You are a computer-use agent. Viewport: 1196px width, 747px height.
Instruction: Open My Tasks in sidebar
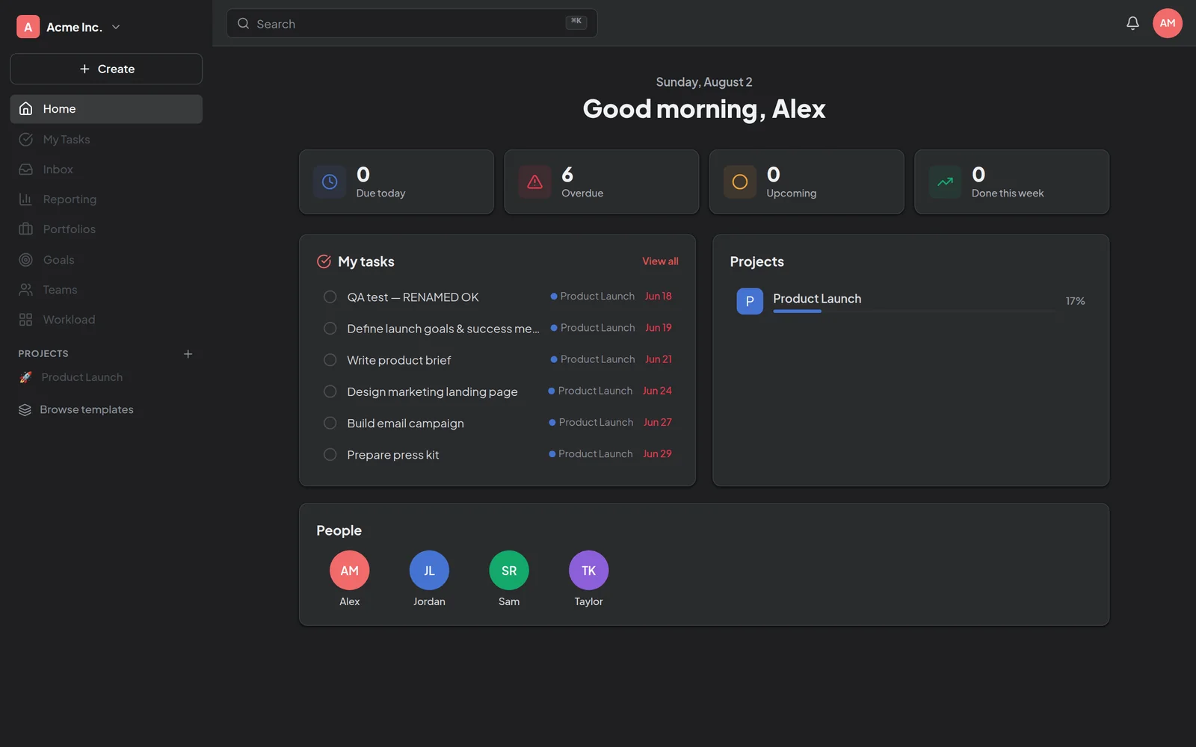106,140
